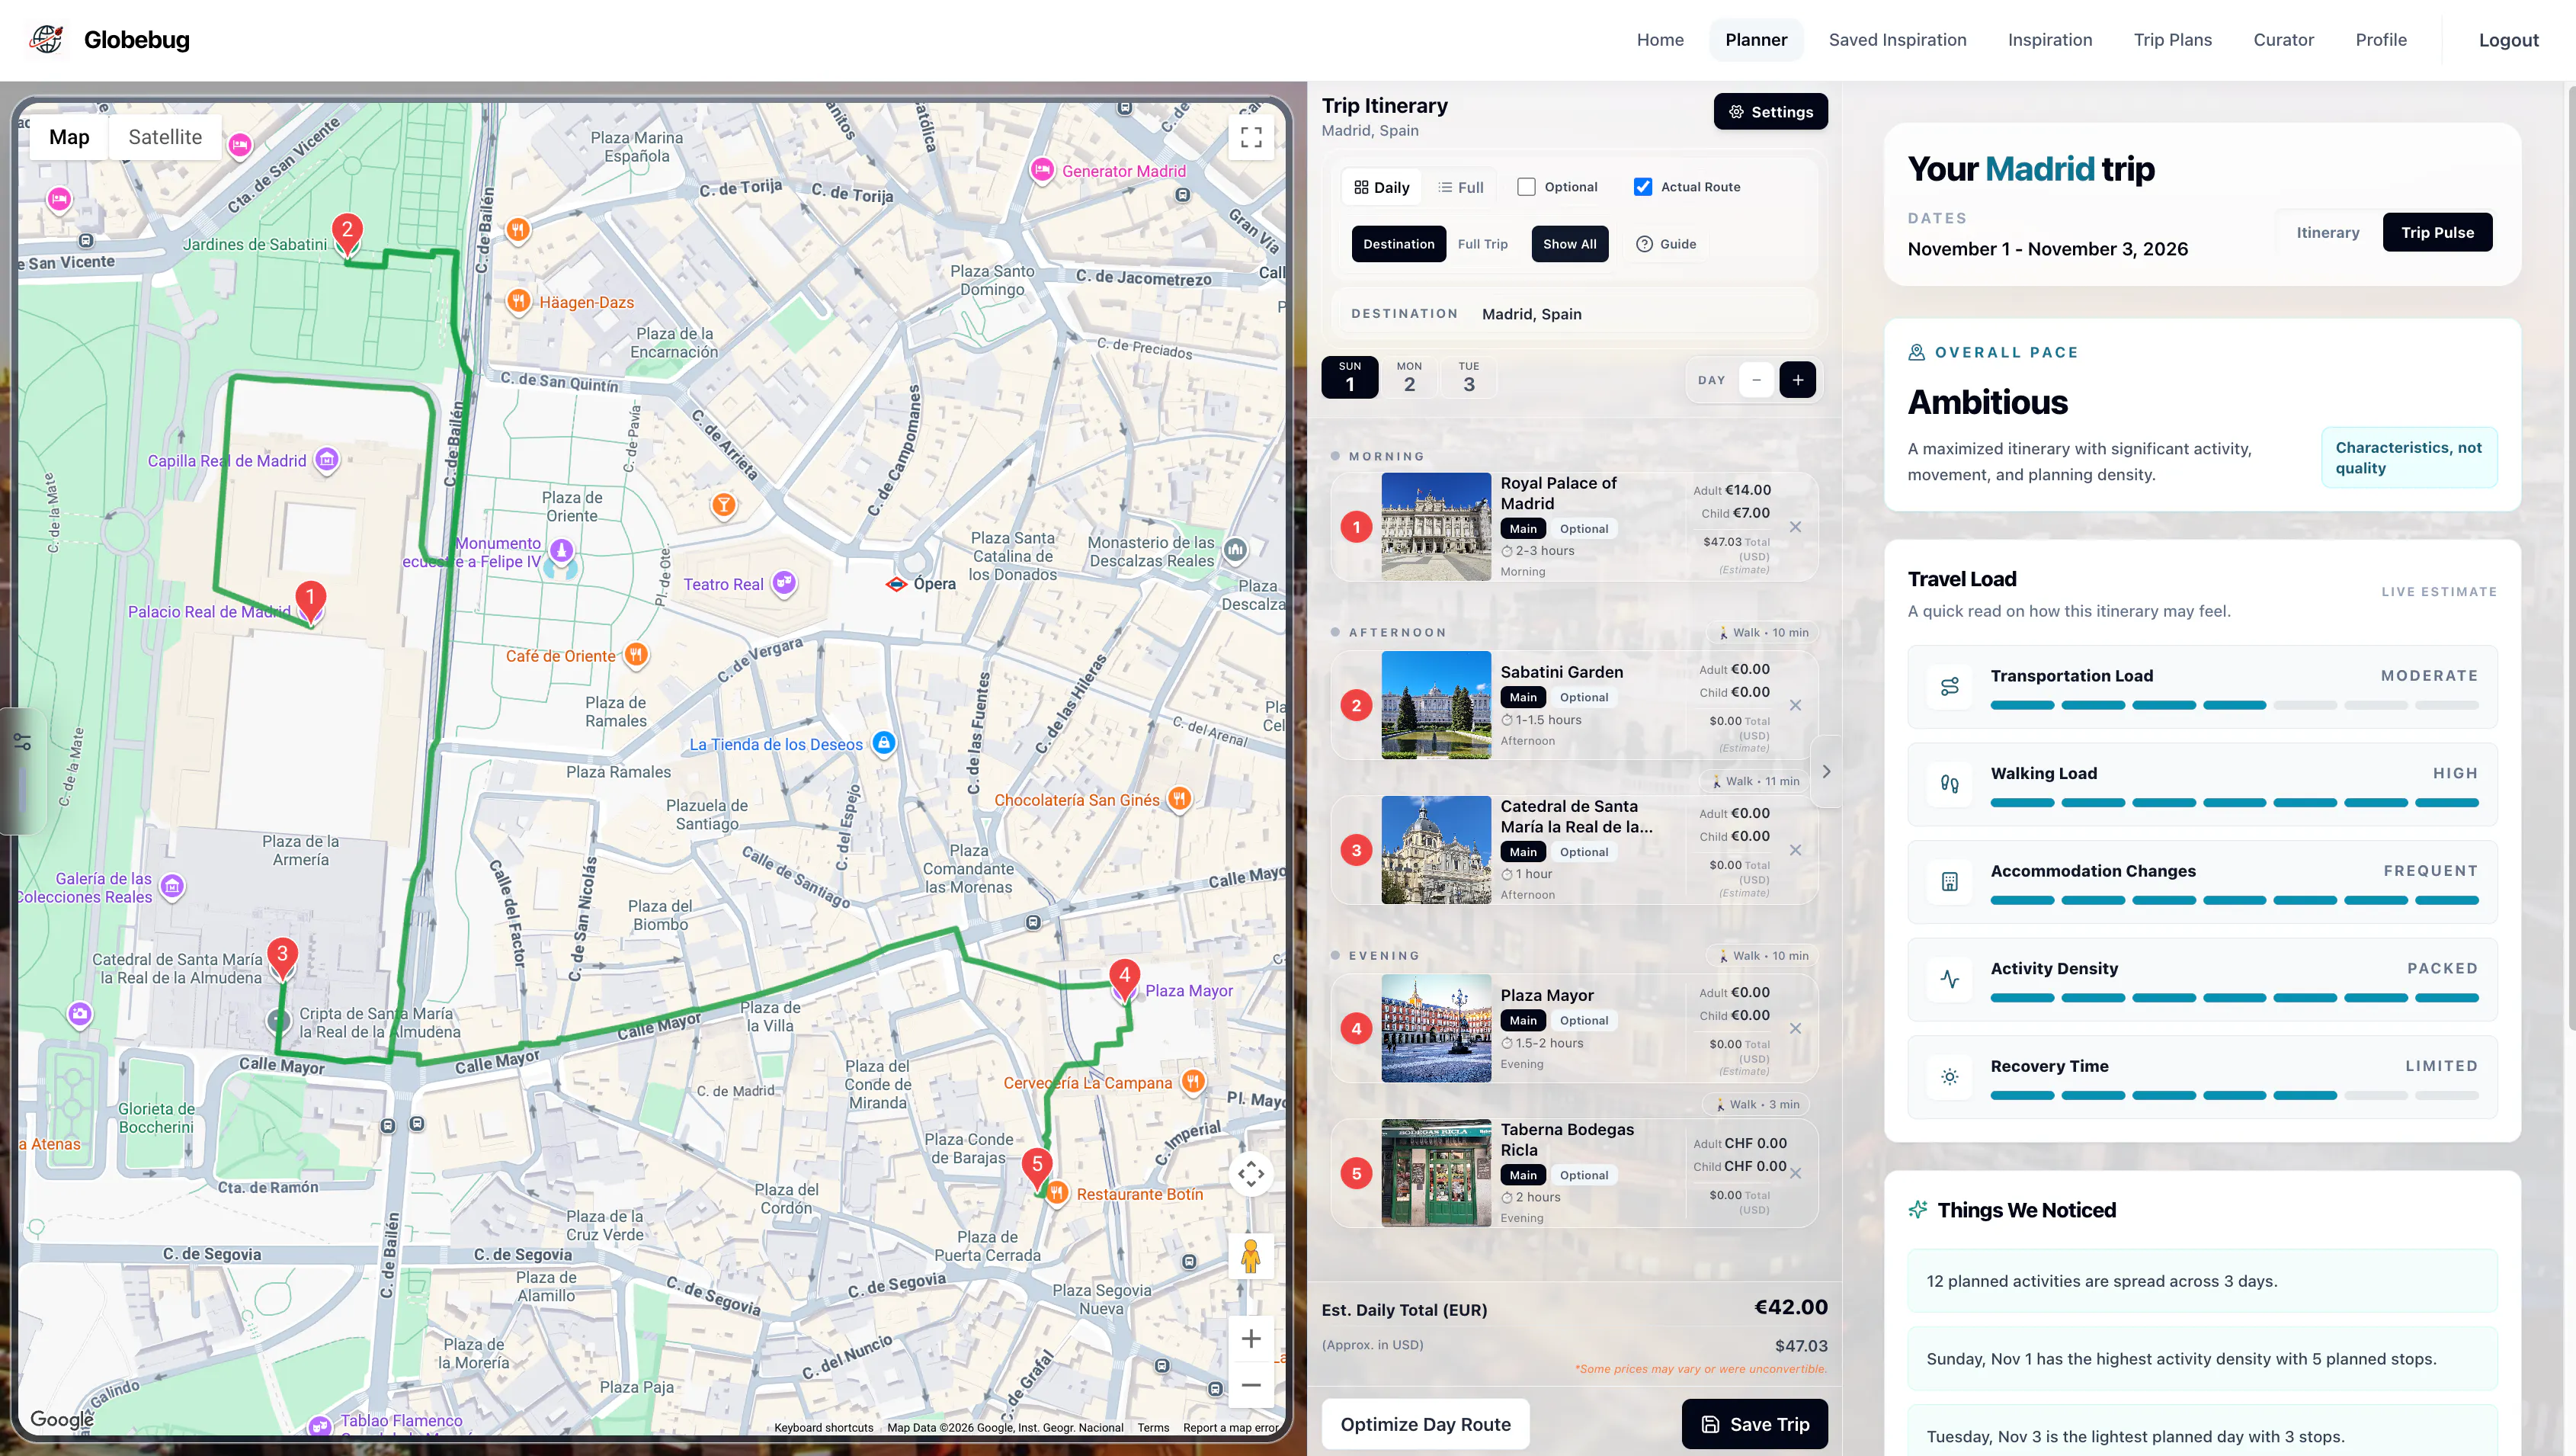This screenshot has width=2576, height=1456.
Task: Click Optimize Day Route button
Action: 1425,1424
